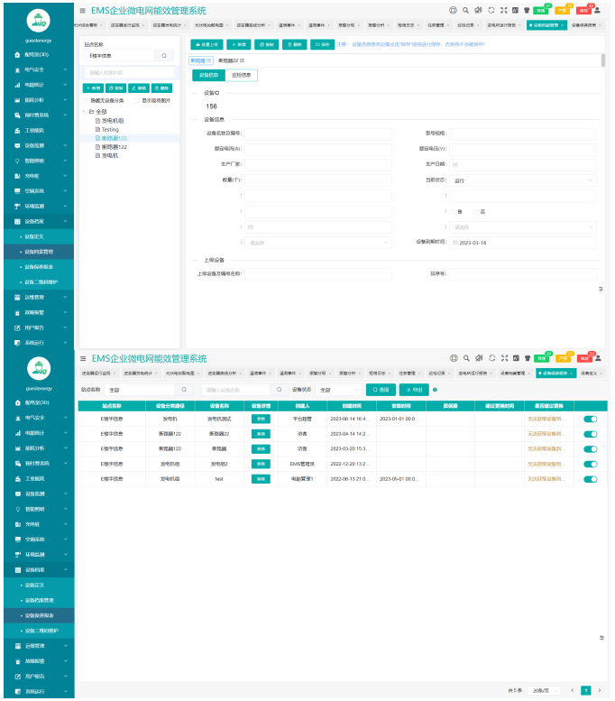The height and width of the screenshot is (701, 615).
Task: Switch to the 运维信息 tab
Action: [241, 75]
